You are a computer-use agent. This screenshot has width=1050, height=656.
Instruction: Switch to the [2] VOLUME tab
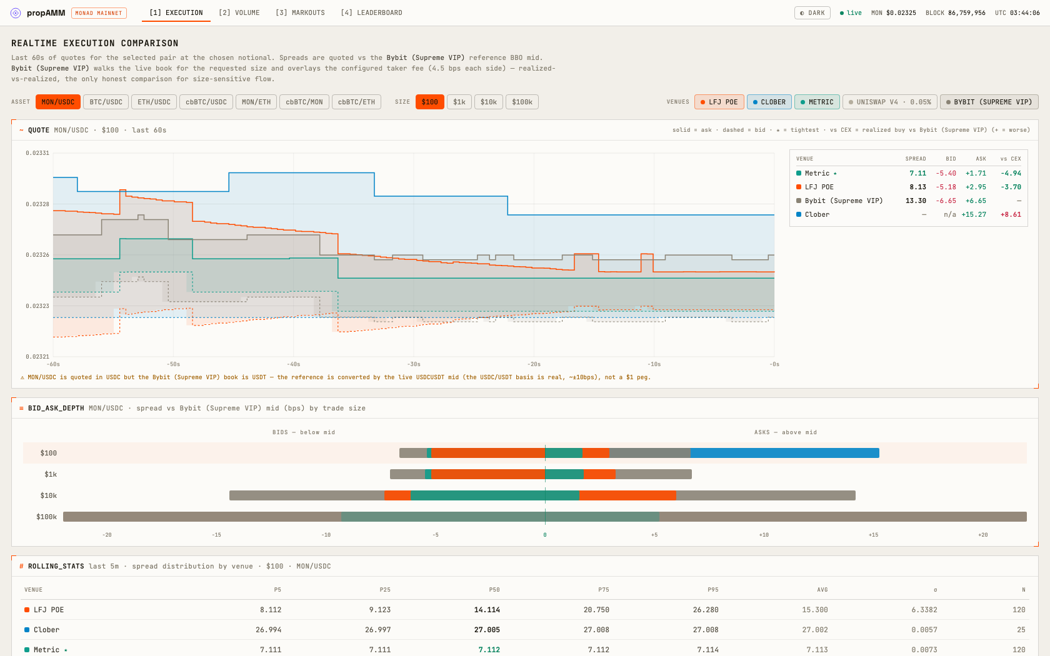[239, 12]
